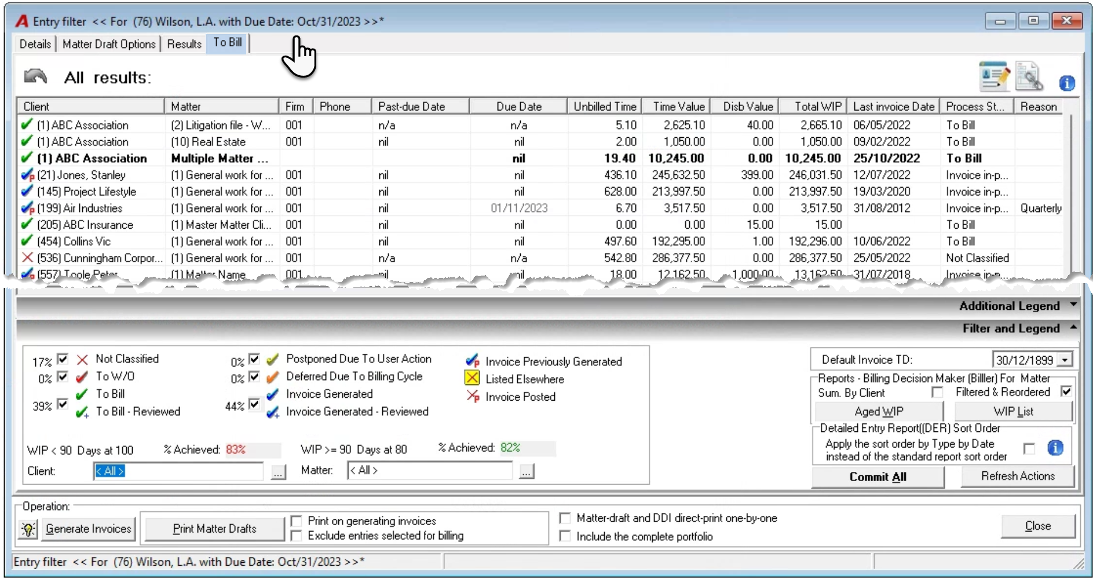This screenshot has width=1093, height=579.
Task: Click in the Client filter input field
Action: [178, 471]
